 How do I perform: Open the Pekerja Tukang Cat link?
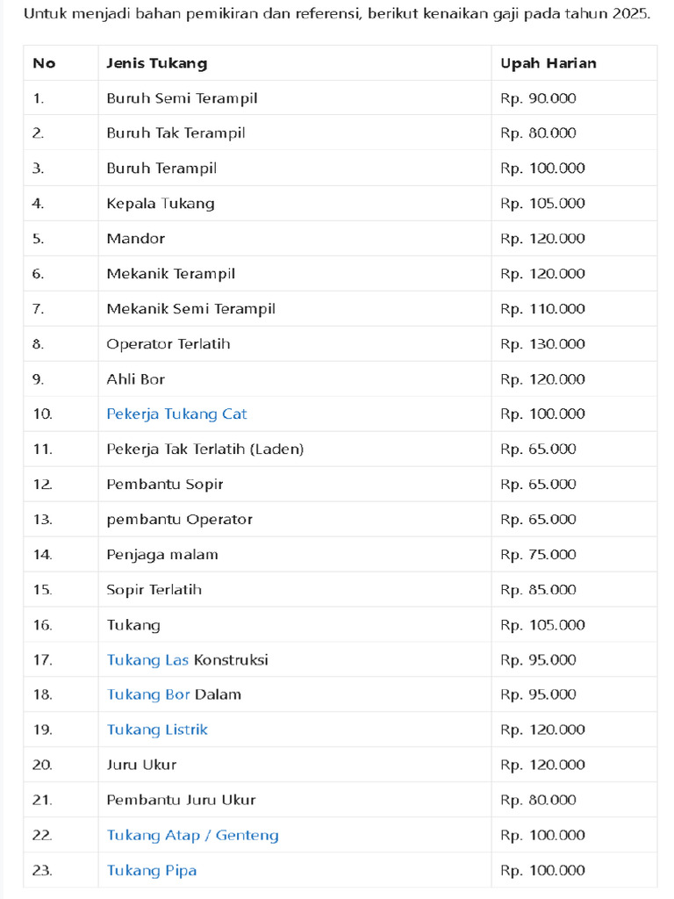pyautogui.click(x=176, y=414)
